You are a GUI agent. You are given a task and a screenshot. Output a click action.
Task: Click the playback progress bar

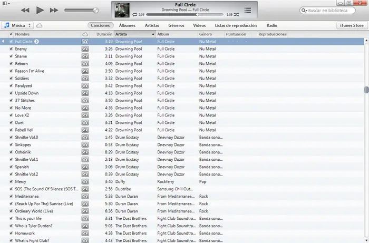pyautogui.click(x=184, y=15)
